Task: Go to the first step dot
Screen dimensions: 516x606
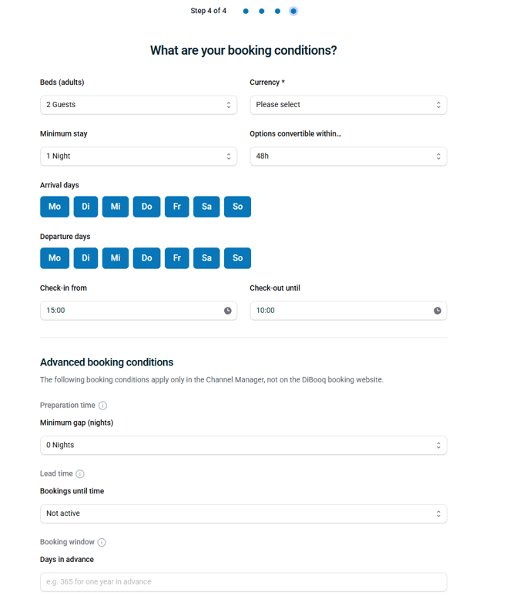Action: click(x=246, y=12)
